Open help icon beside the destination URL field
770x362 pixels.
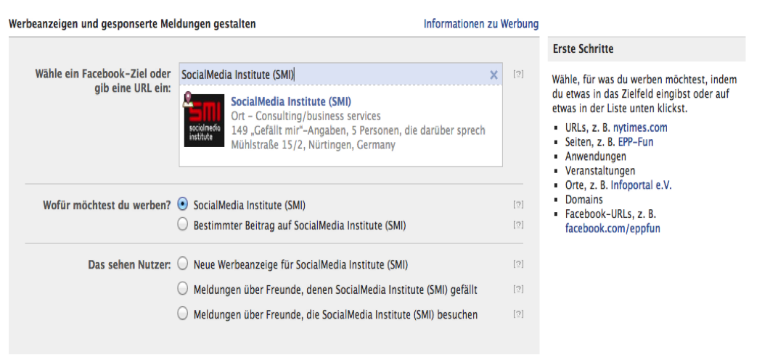pyautogui.click(x=518, y=74)
